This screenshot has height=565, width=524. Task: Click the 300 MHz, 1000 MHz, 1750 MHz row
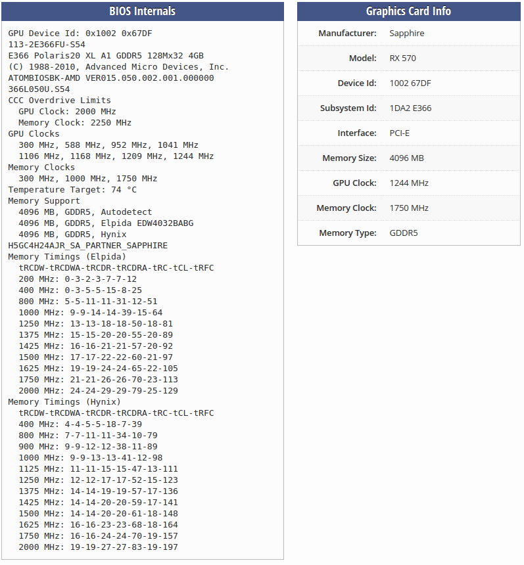87,178
